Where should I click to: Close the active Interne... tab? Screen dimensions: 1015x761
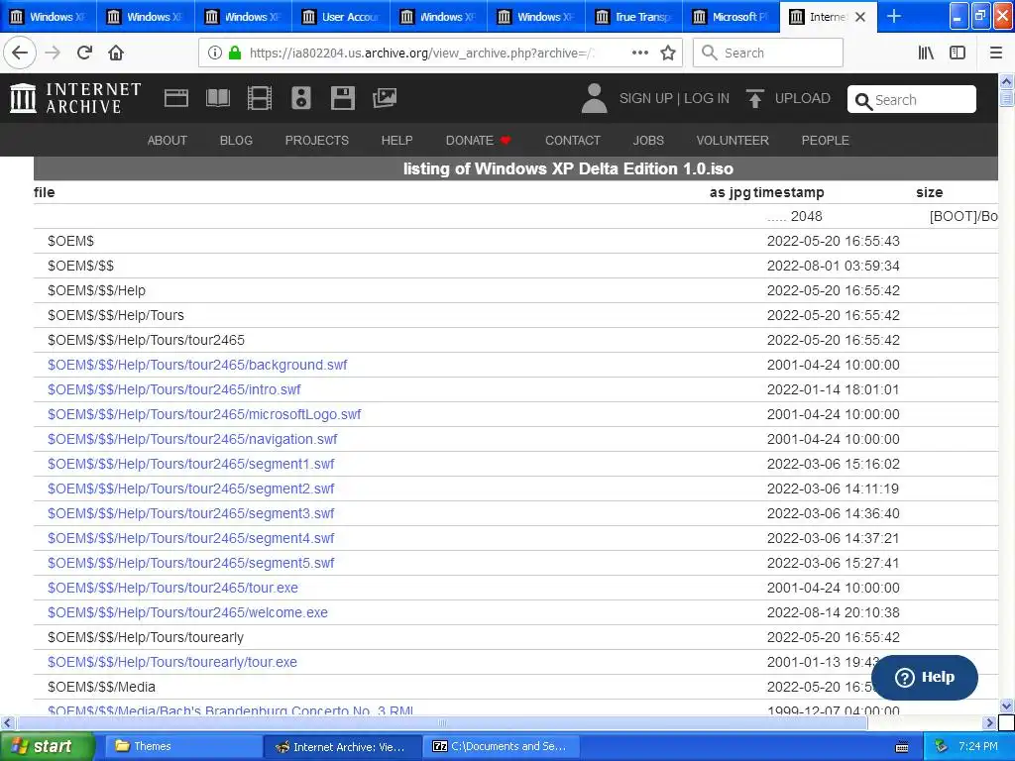[860, 17]
